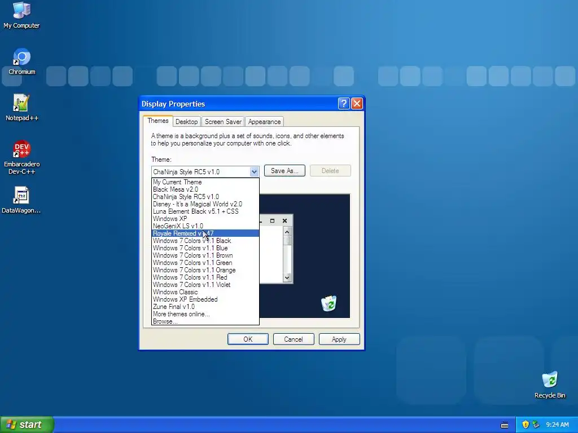
Task: Choose Windows 7 Colors v1.1 Orange
Action: (x=205, y=270)
